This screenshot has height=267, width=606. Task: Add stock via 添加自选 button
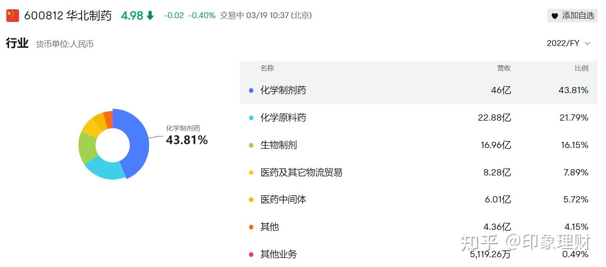pos(572,16)
